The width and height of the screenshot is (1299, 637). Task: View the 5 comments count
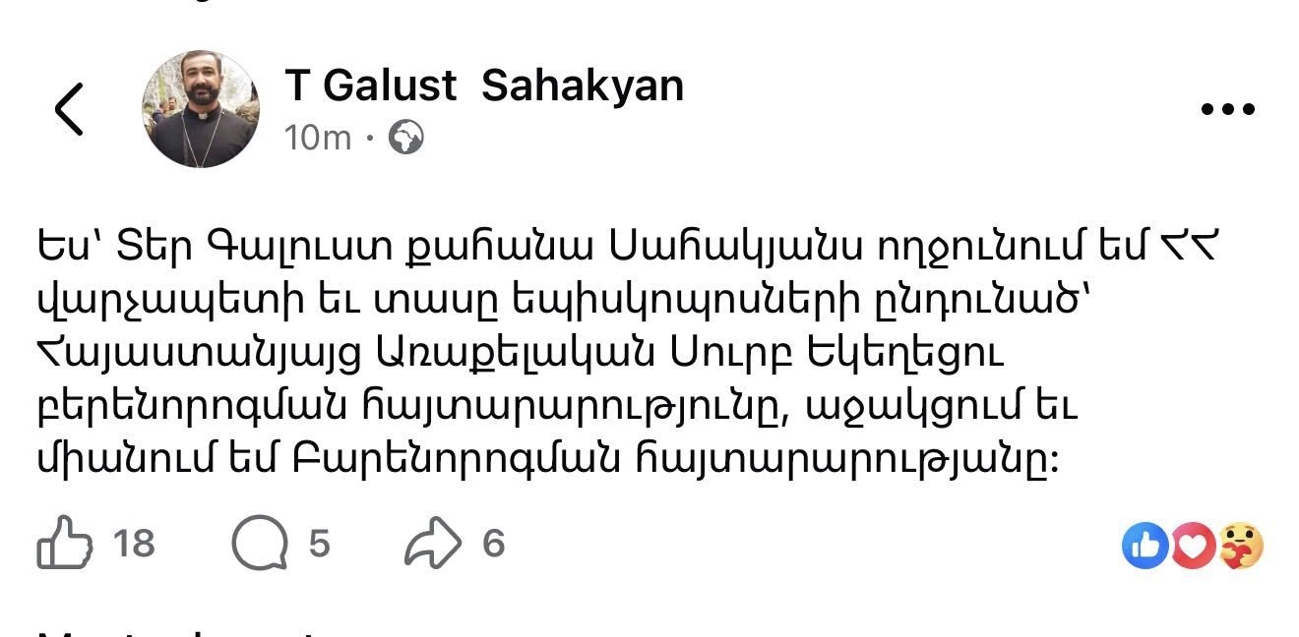click(x=319, y=544)
